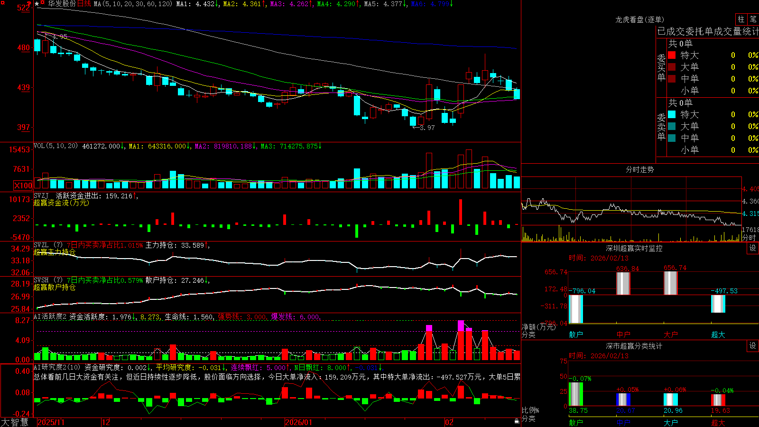This screenshot has width=759, height=427.
Task: Click the 2026/01 timeline marker
Action: [298, 422]
